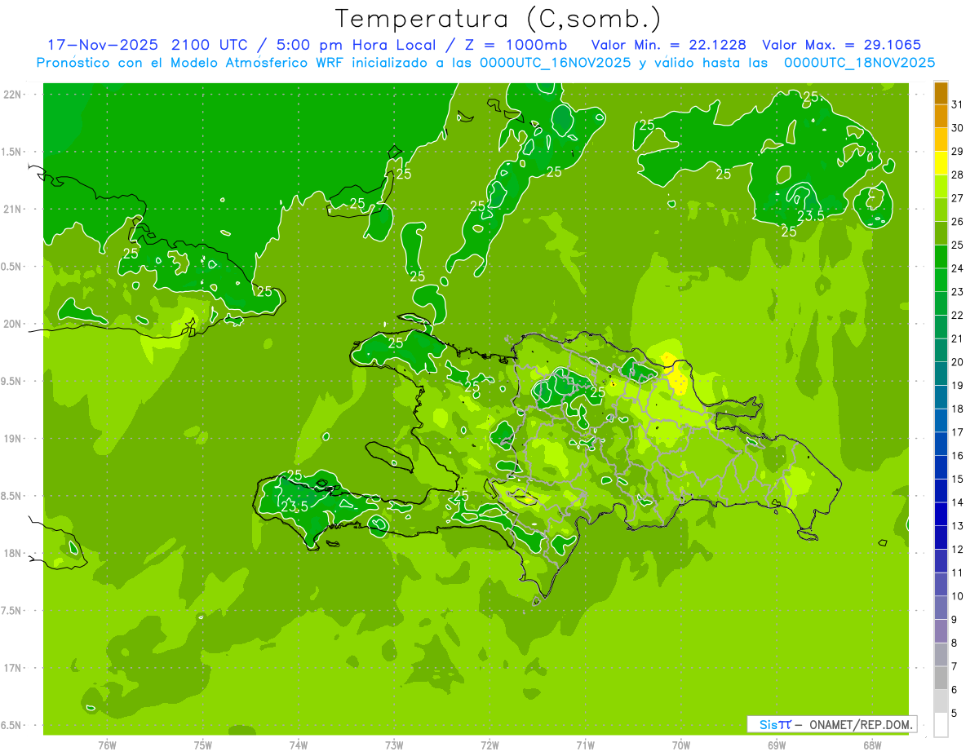Click the orange 30–31 legend swatch

tap(941, 116)
